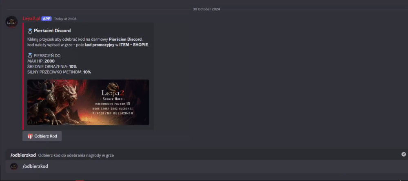Click the Today at 21:08 timestamp
Image resolution: width=408 pixels, height=181 pixels.
click(x=65, y=19)
